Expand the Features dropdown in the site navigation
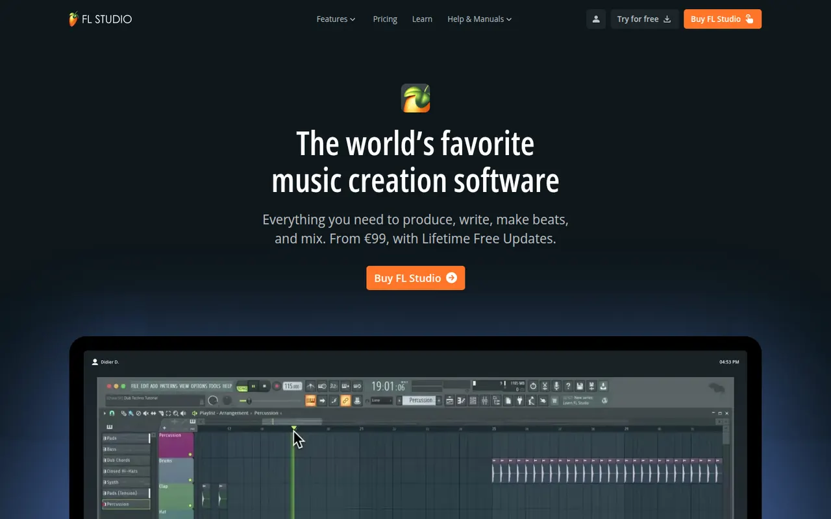Viewport: 831px width, 519px height. (x=336, y=19)
